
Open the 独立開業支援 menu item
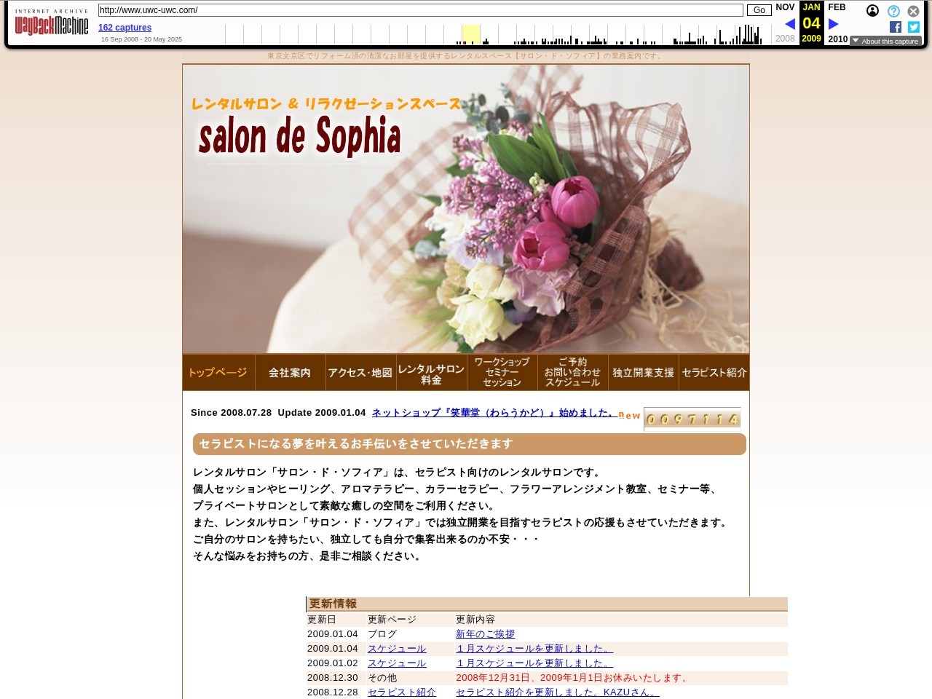click(643, 373)
